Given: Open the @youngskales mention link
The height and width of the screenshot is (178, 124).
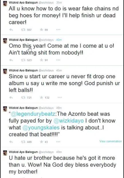Looking at the screenshot, I should point(41,128).
